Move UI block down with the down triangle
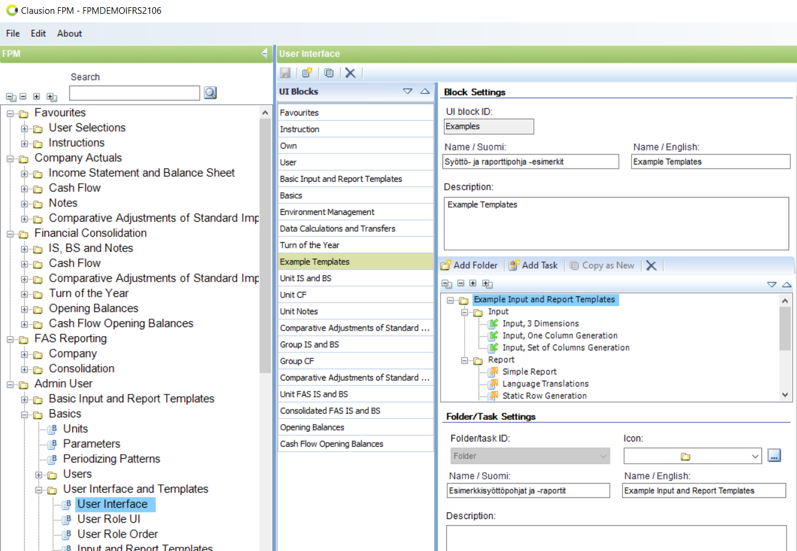Screen dimensions: 797x551 pyautogui.click(x=408, y=92)
